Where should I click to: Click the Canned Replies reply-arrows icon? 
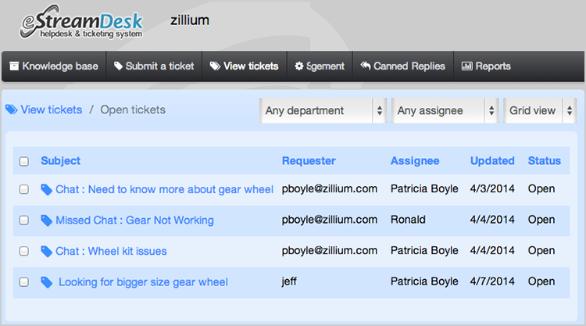(x=365, y=66)
